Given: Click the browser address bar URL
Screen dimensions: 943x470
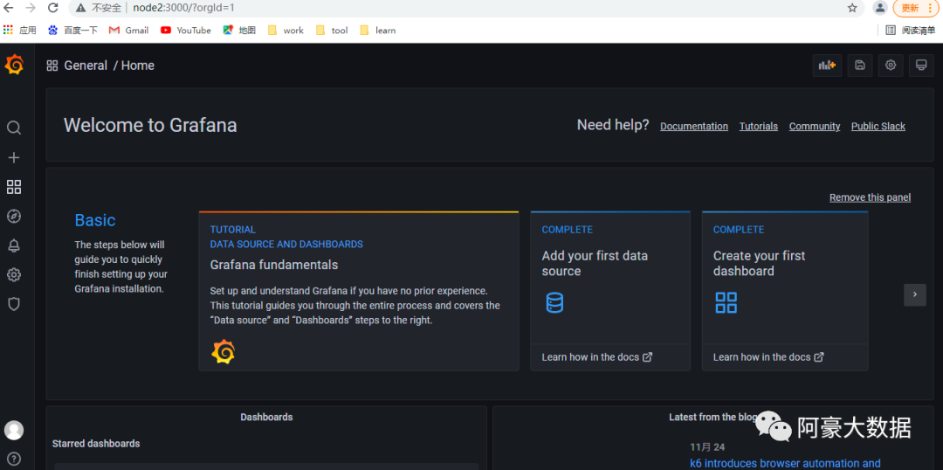Looking at the screenshot, I should (x=183, y=8).
